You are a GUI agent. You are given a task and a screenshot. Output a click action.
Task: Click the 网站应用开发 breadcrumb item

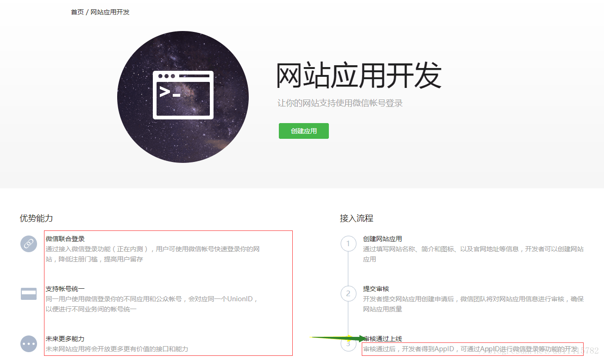click(110, 12)
